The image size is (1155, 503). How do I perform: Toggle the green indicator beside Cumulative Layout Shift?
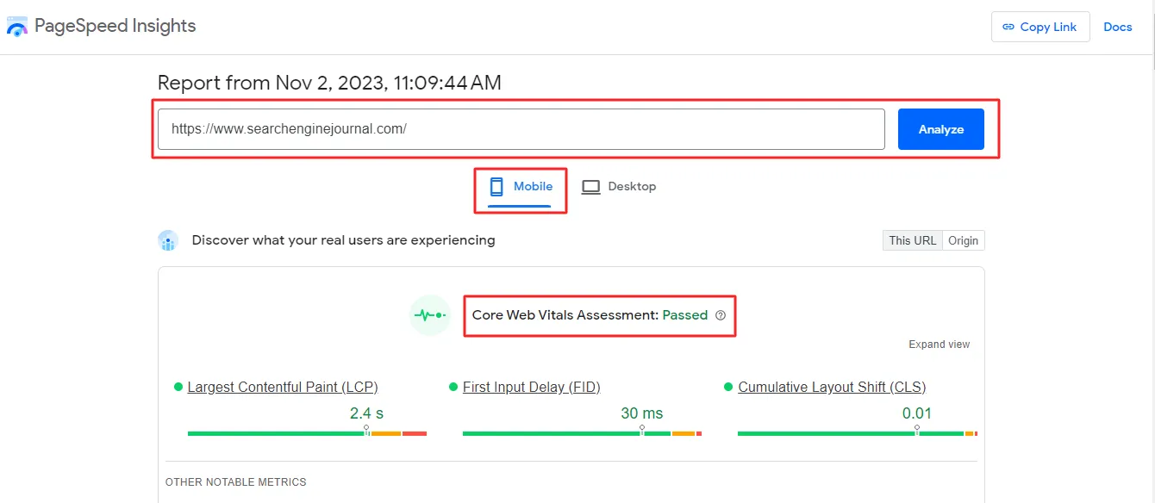point(729,387)
